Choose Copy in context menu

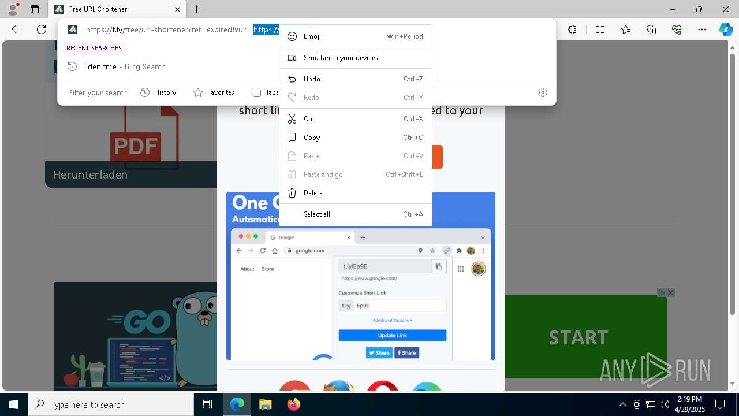pyautogui.click(x=356, y=138)
